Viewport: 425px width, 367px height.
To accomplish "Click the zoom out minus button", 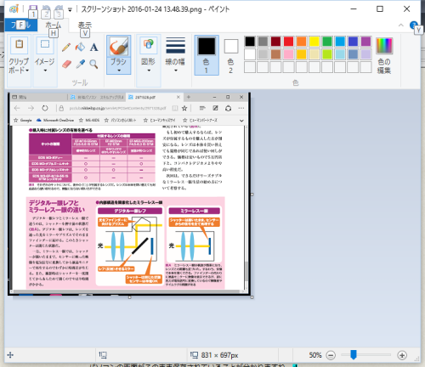I will pyautogui.click(x=331, y=355).
